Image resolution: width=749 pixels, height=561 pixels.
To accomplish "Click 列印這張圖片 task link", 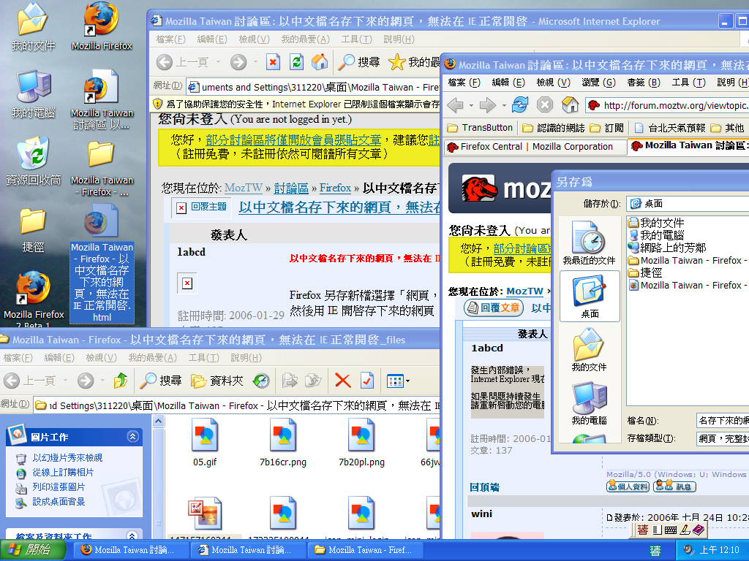I will (x=59, y=487).
